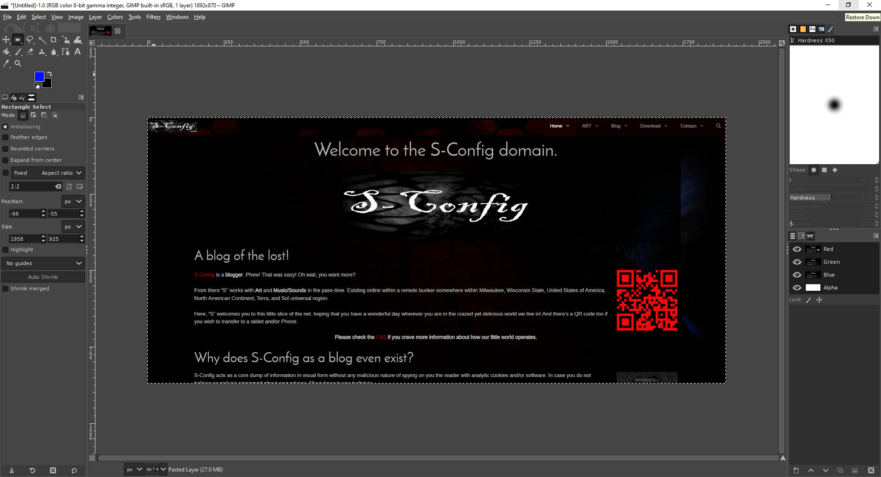Select the Crop tool
This screenshot has height=477, width=881.
(x=54, y=40)
